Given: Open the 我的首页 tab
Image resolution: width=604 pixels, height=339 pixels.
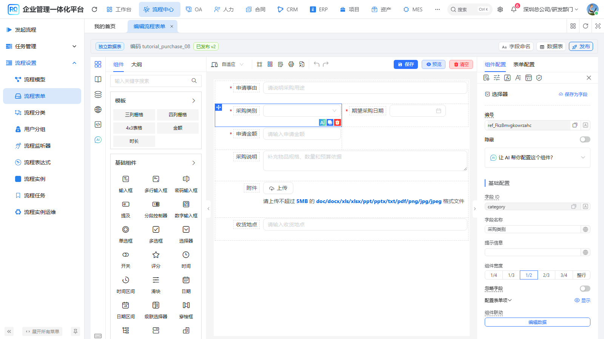Looking at the screenshot, I should coord(105,26).
